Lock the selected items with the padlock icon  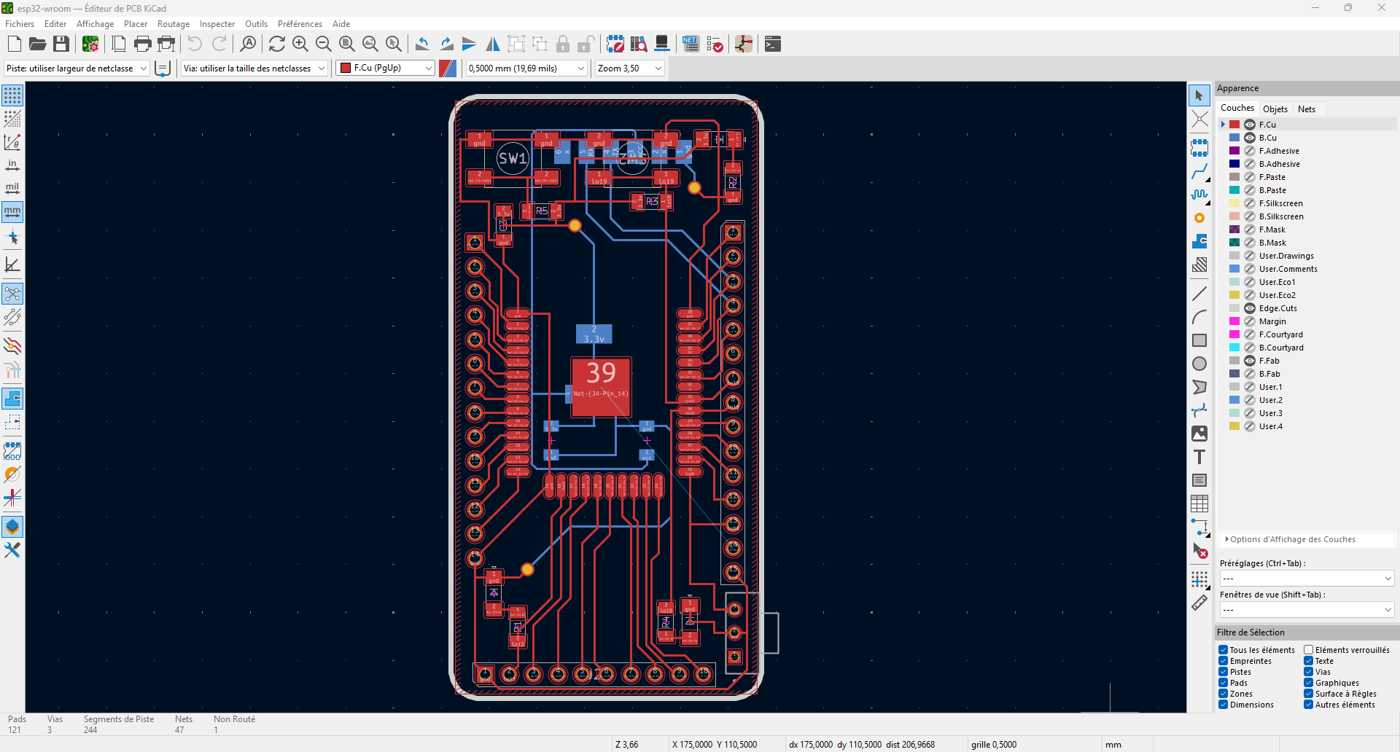[x=563, y=44]
